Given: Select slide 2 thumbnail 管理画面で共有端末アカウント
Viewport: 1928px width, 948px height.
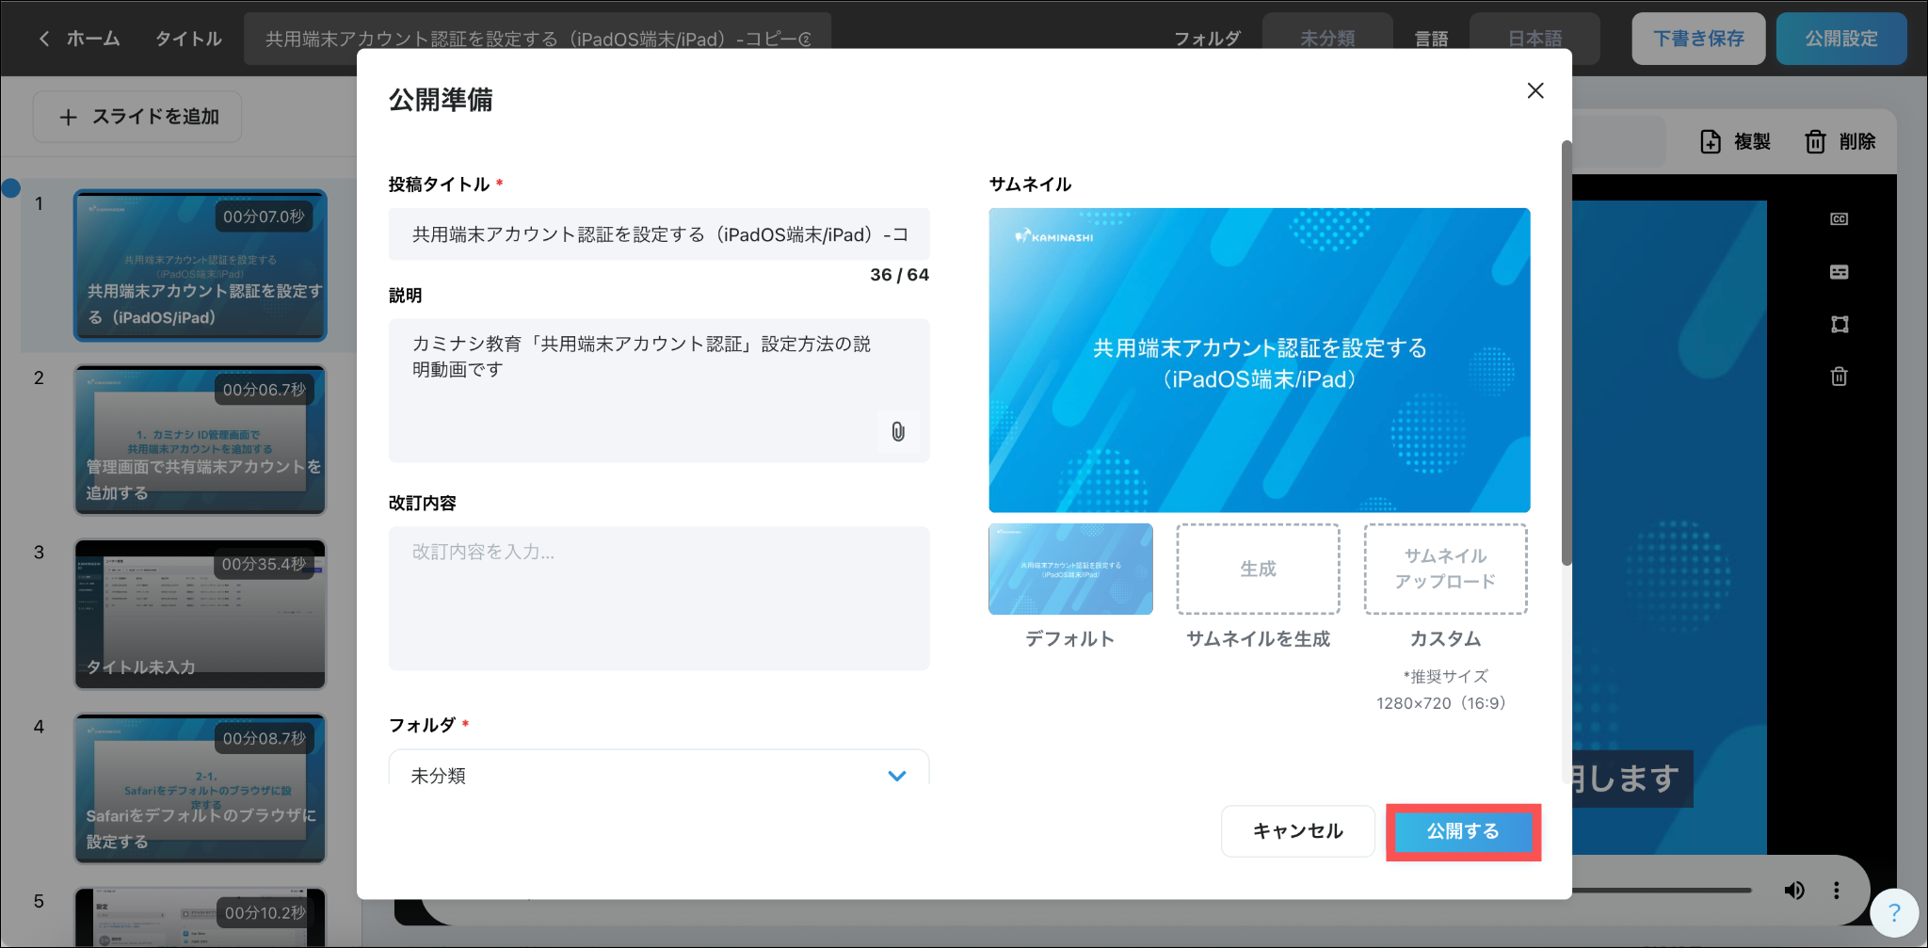Looking at the screenshot, I should 201,440.
